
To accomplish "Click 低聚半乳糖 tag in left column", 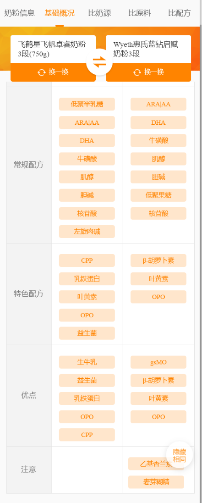I will tap(87, 104).
